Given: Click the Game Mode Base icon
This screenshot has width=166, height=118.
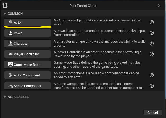Looking at the screenshot, I should point(11,64).
